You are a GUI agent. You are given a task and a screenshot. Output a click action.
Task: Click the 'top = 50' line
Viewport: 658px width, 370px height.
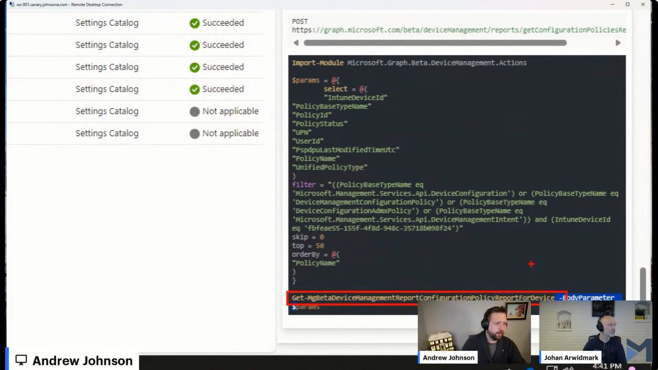click(308, 246)
